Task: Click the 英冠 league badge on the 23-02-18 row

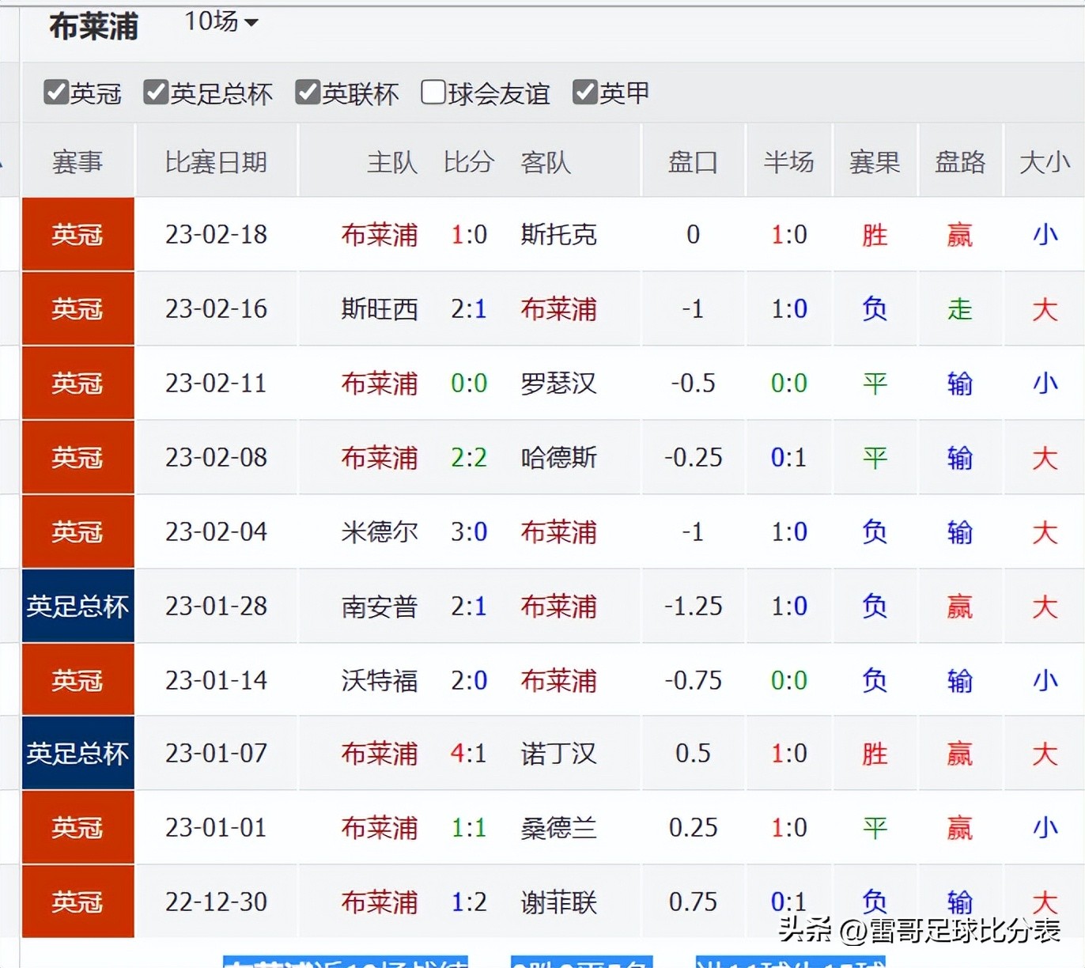Action: pos(77,234)
